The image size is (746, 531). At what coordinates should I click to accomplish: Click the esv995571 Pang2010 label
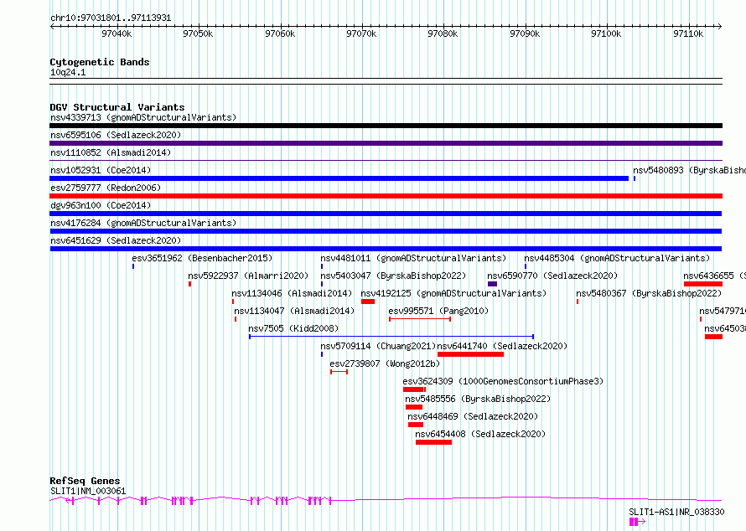coord(438,311)
